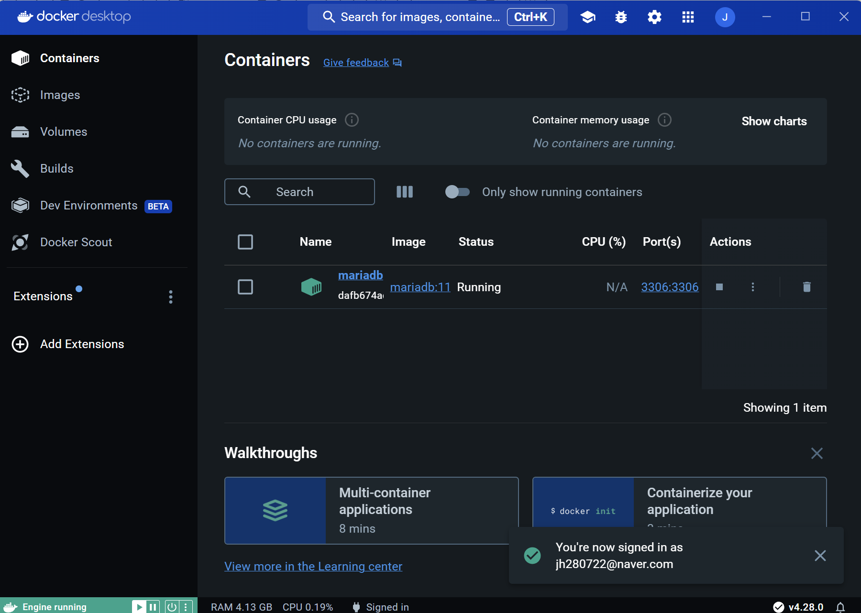
Task: Click the Ctrl+K shortcut badge
Action: click(530, 17)
